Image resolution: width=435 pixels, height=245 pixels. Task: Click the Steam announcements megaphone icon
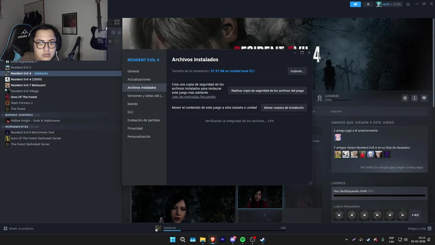pyautogui.click(x=355, y=4)
